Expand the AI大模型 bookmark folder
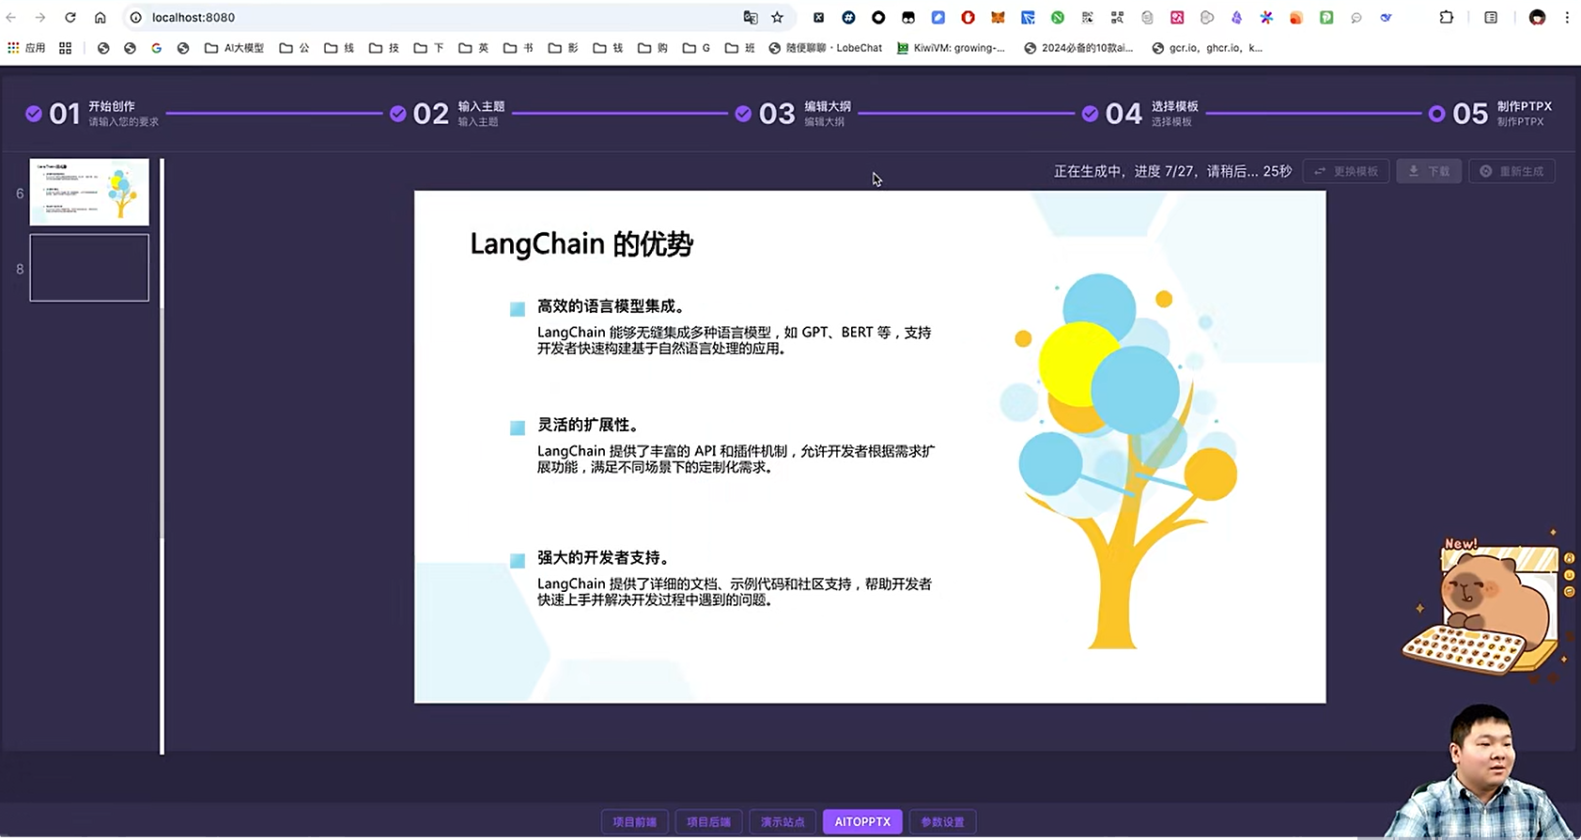This screenshot has width=1581, height=840. click(x=234, y=48)
